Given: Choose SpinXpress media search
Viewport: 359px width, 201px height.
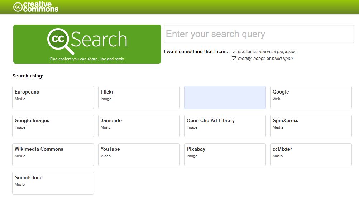Looking at the screenshot, I should coord(311,126).
